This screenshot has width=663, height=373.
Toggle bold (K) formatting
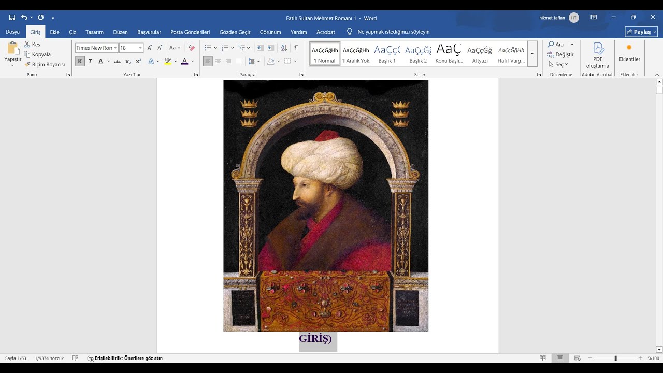80,61
